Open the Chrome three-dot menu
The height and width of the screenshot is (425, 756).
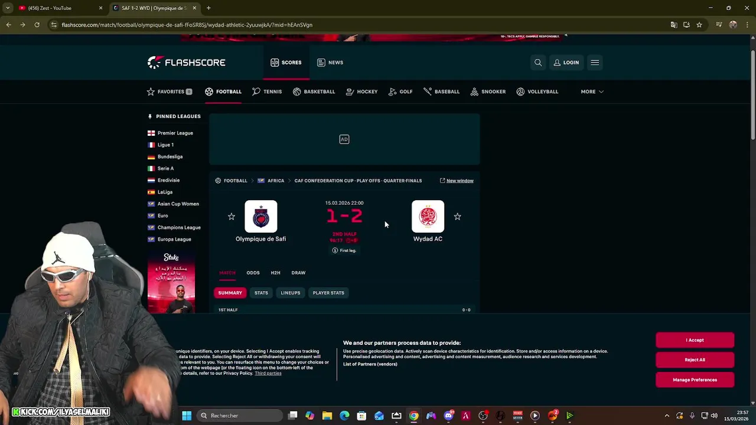coord(748,25)
